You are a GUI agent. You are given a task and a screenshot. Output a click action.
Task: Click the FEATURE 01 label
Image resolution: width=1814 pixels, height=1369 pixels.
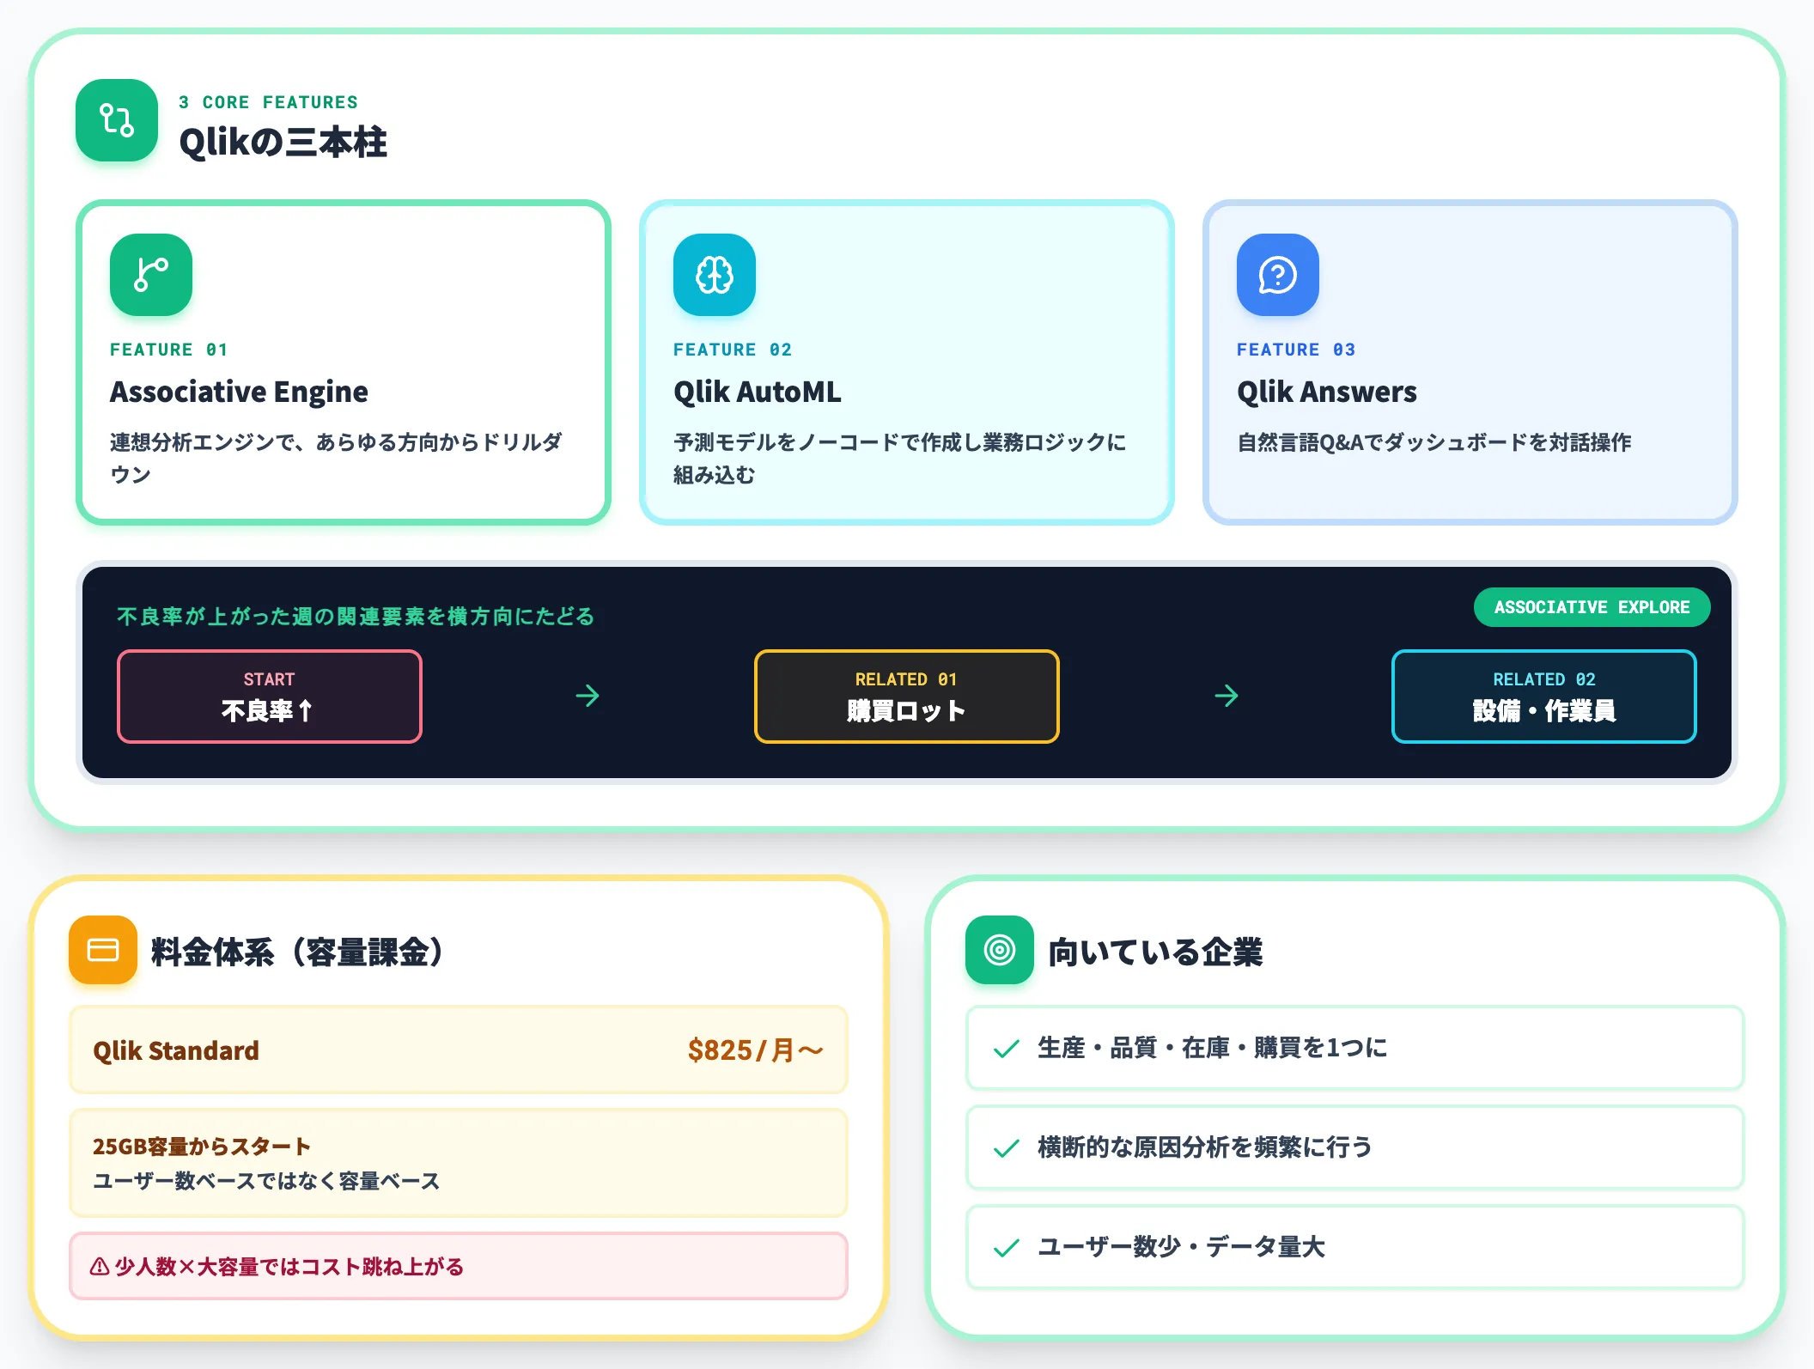coord(168,350)
